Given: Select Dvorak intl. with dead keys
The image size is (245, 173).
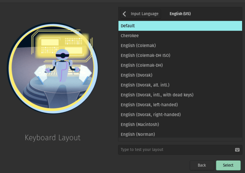Looking at the screenshot, I should (180, 95).
